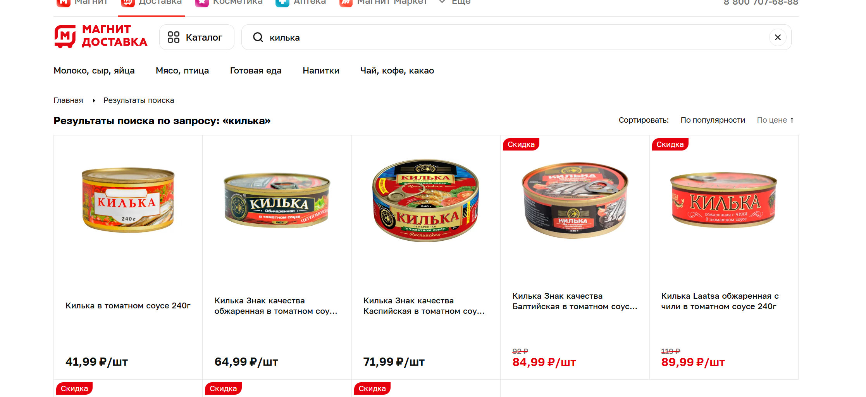Click the Килька Laatsa product image
This screenshot has width=866, height=397.
(x=723, y=200)
